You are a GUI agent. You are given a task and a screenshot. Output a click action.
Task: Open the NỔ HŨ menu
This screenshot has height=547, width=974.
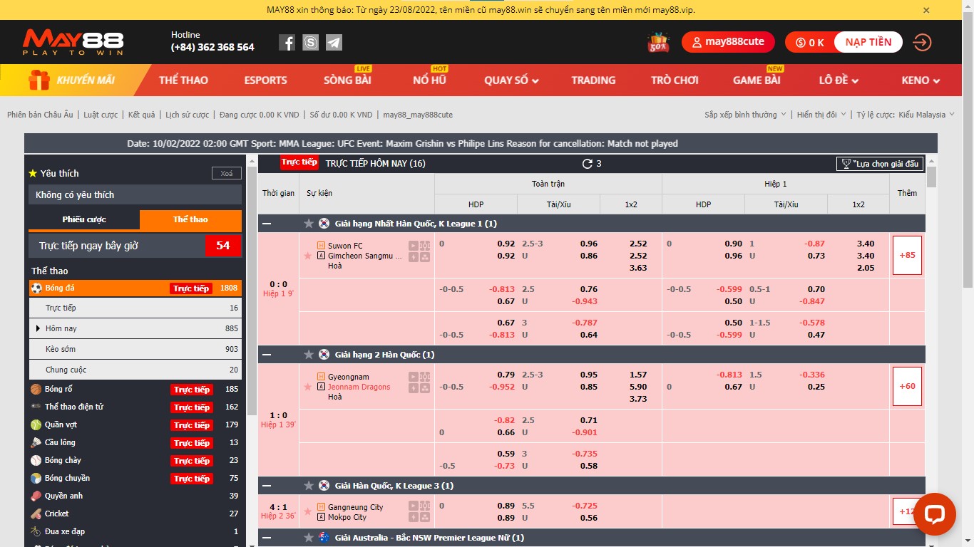coord(429,80)
